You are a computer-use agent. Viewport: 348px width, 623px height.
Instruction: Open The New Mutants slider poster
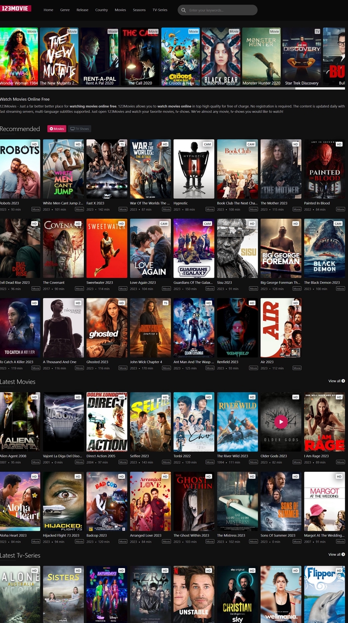(x=59, y=56)
